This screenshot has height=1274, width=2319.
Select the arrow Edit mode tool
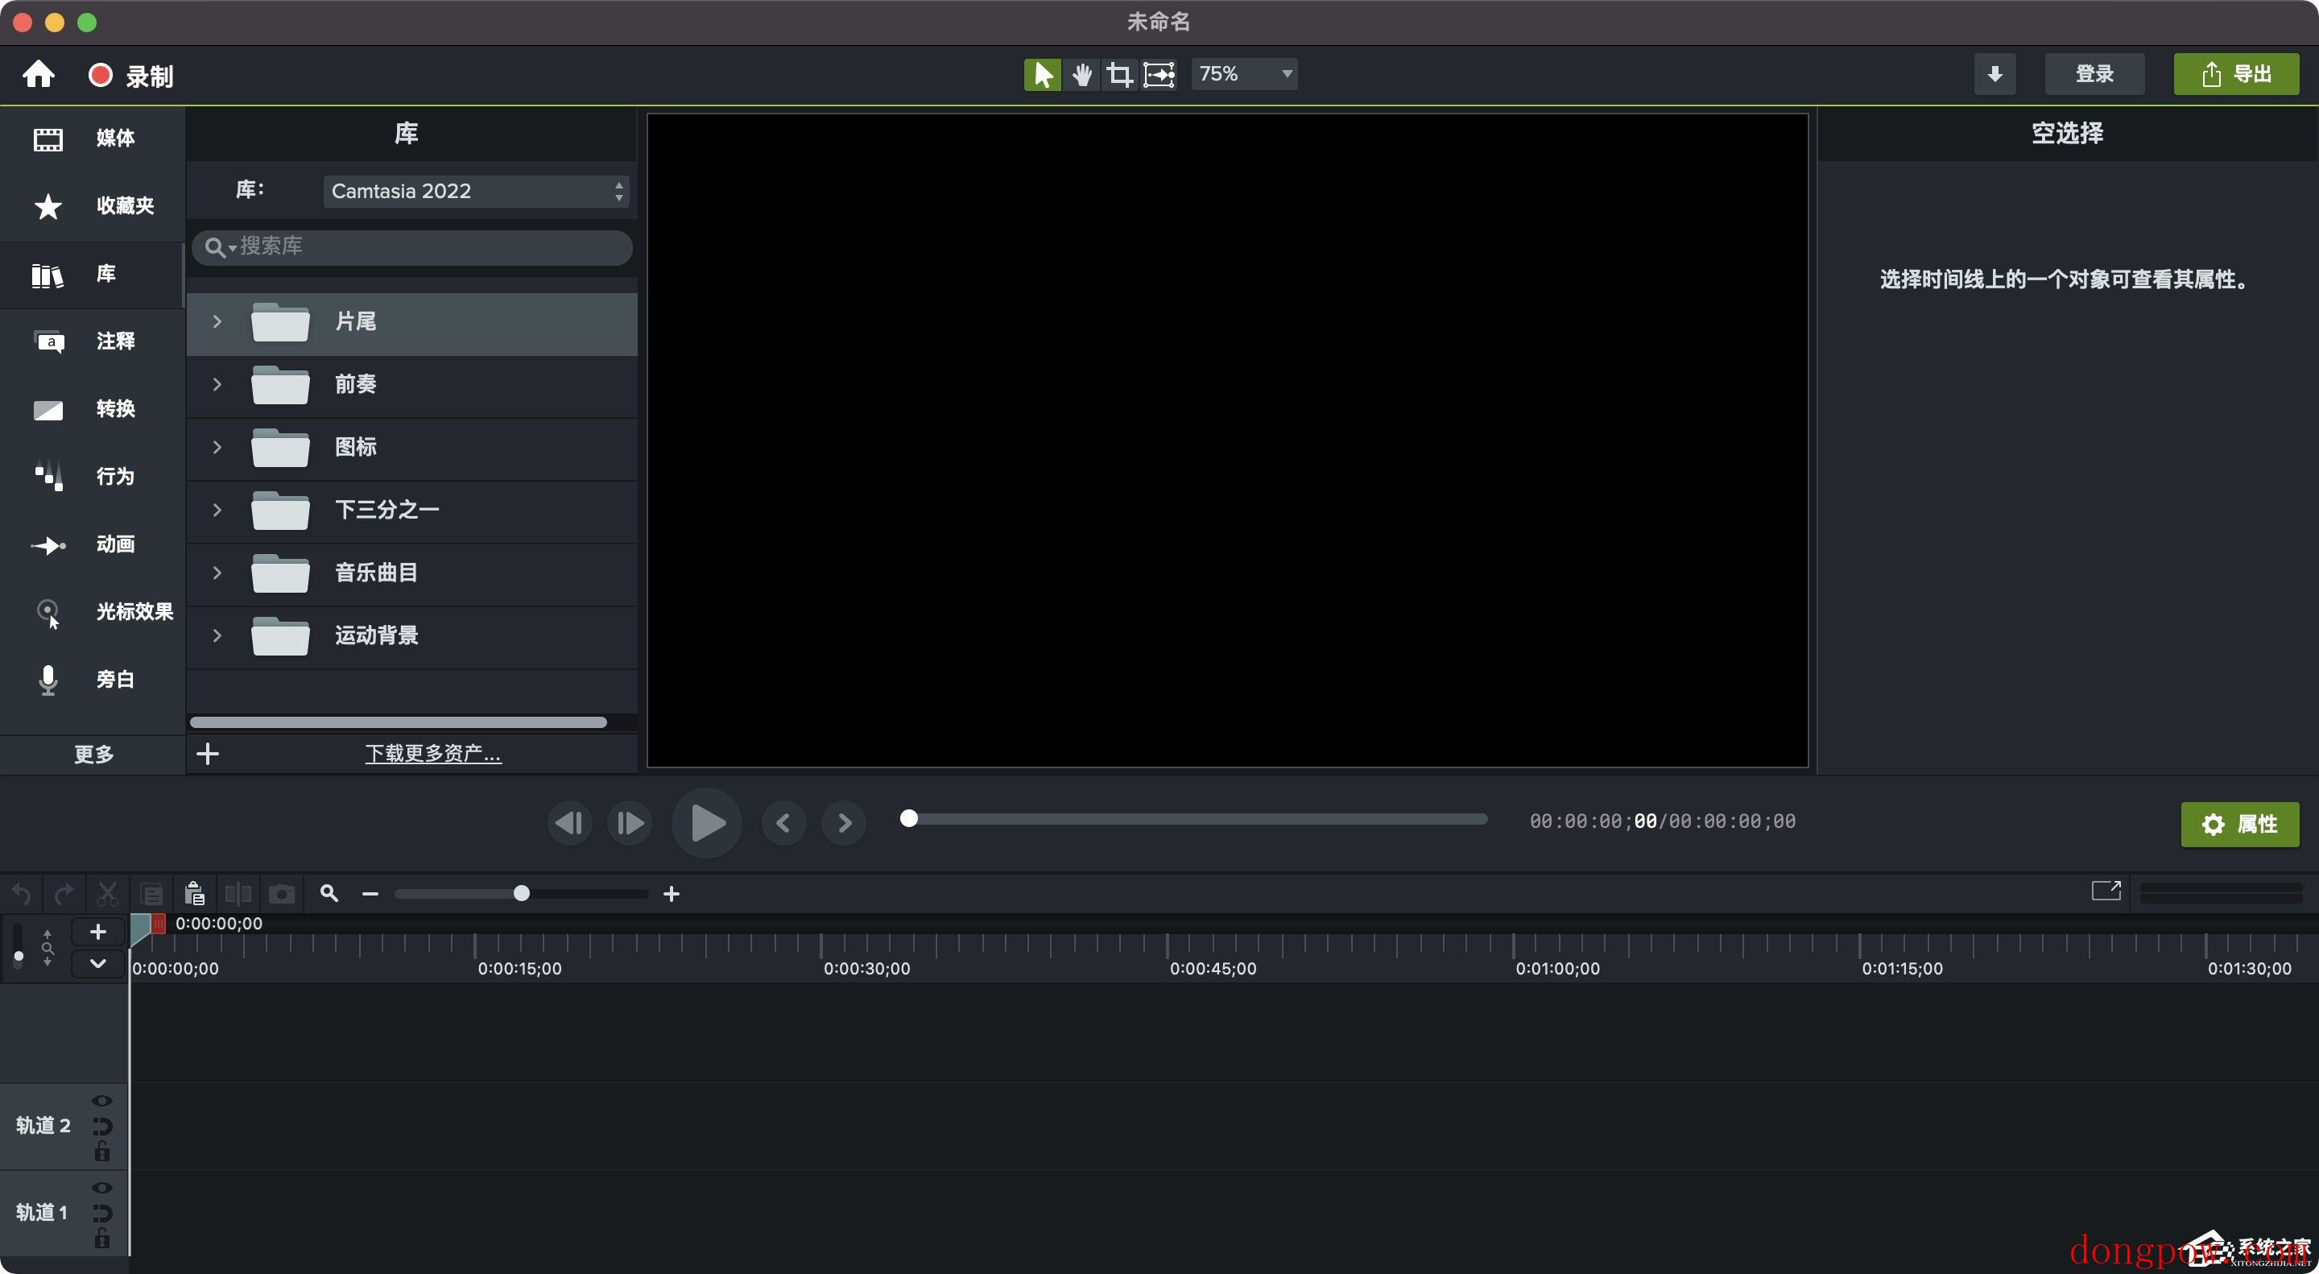coord(1043,75)
